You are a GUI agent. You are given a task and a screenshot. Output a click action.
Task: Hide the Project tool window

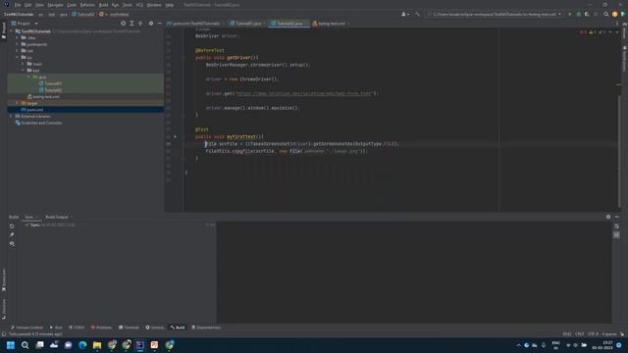[159, 24]
